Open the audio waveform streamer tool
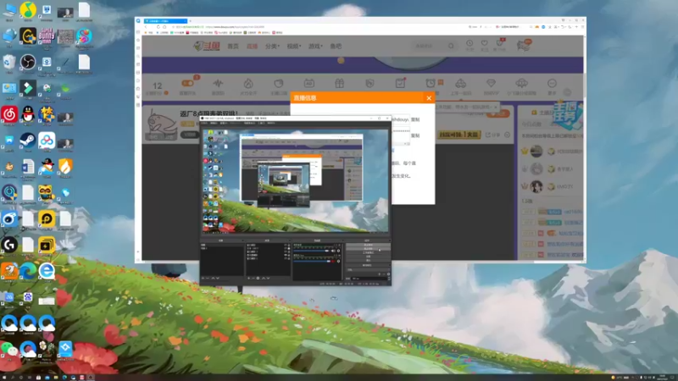 pos(218,83)
